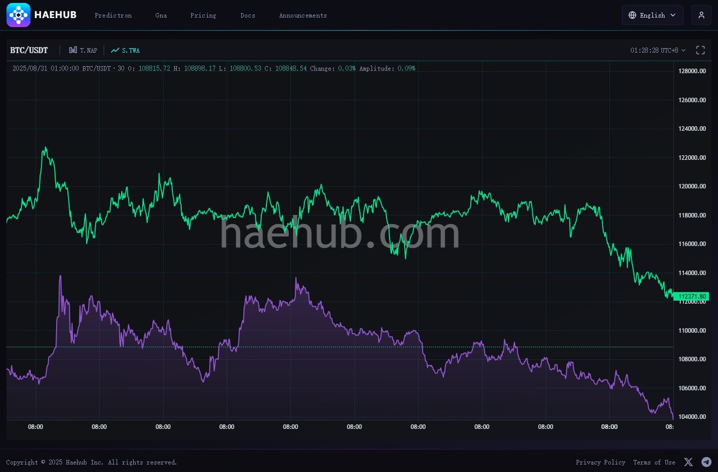Image resolution: width=718 pixels, height=472 pixels.
Task: Click the T.NAP candlestick chart icon
Action: (x=73, y=50)
